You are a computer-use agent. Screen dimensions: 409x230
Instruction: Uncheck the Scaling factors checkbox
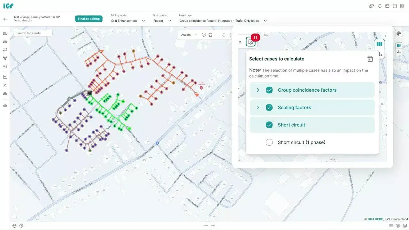(x=269, y=108)
